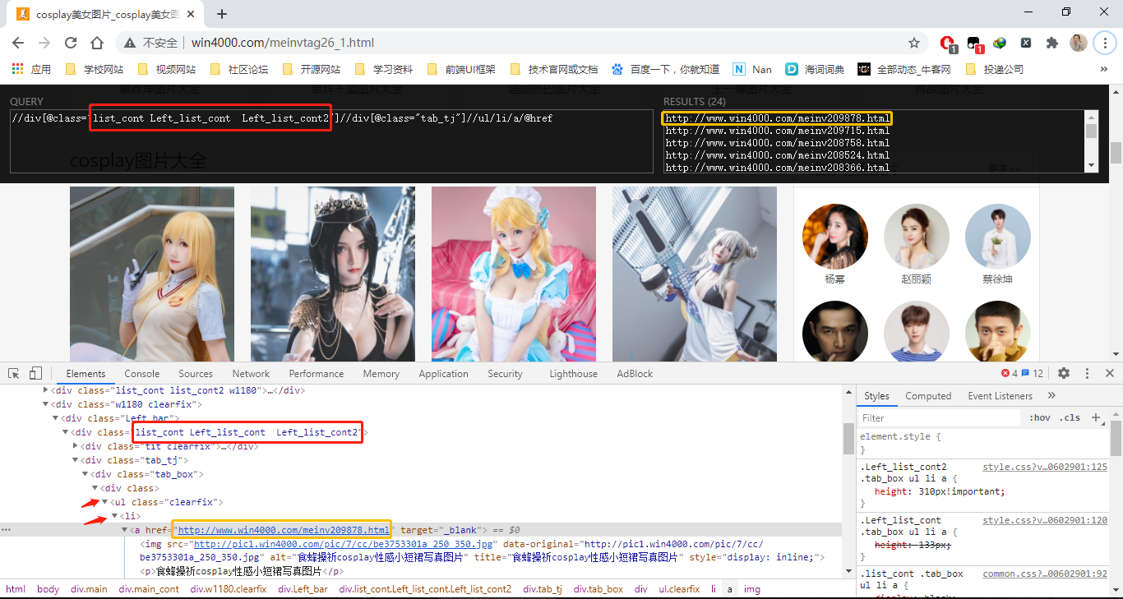
Task: Go to the browser home icon
Action: click(x=97, y=43)
